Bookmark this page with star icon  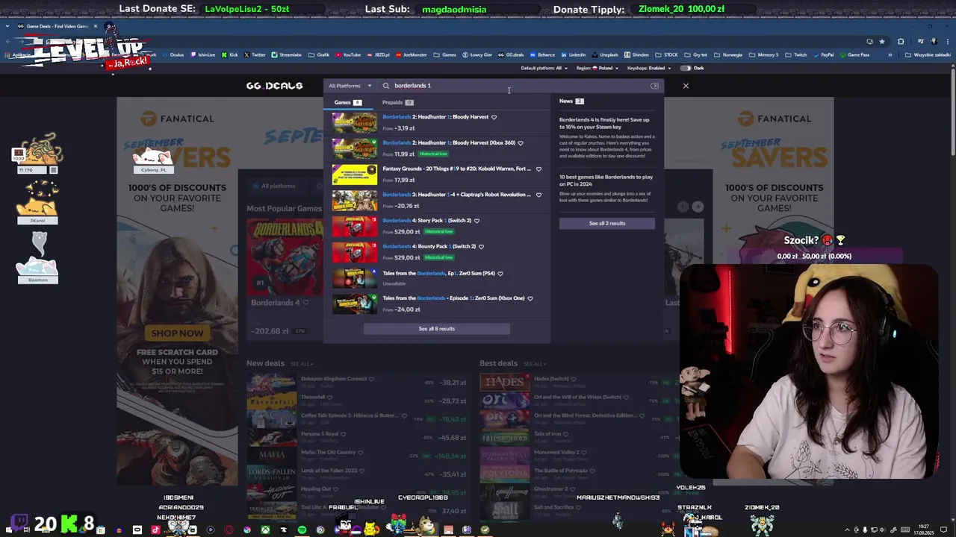[x=882, y=41]
